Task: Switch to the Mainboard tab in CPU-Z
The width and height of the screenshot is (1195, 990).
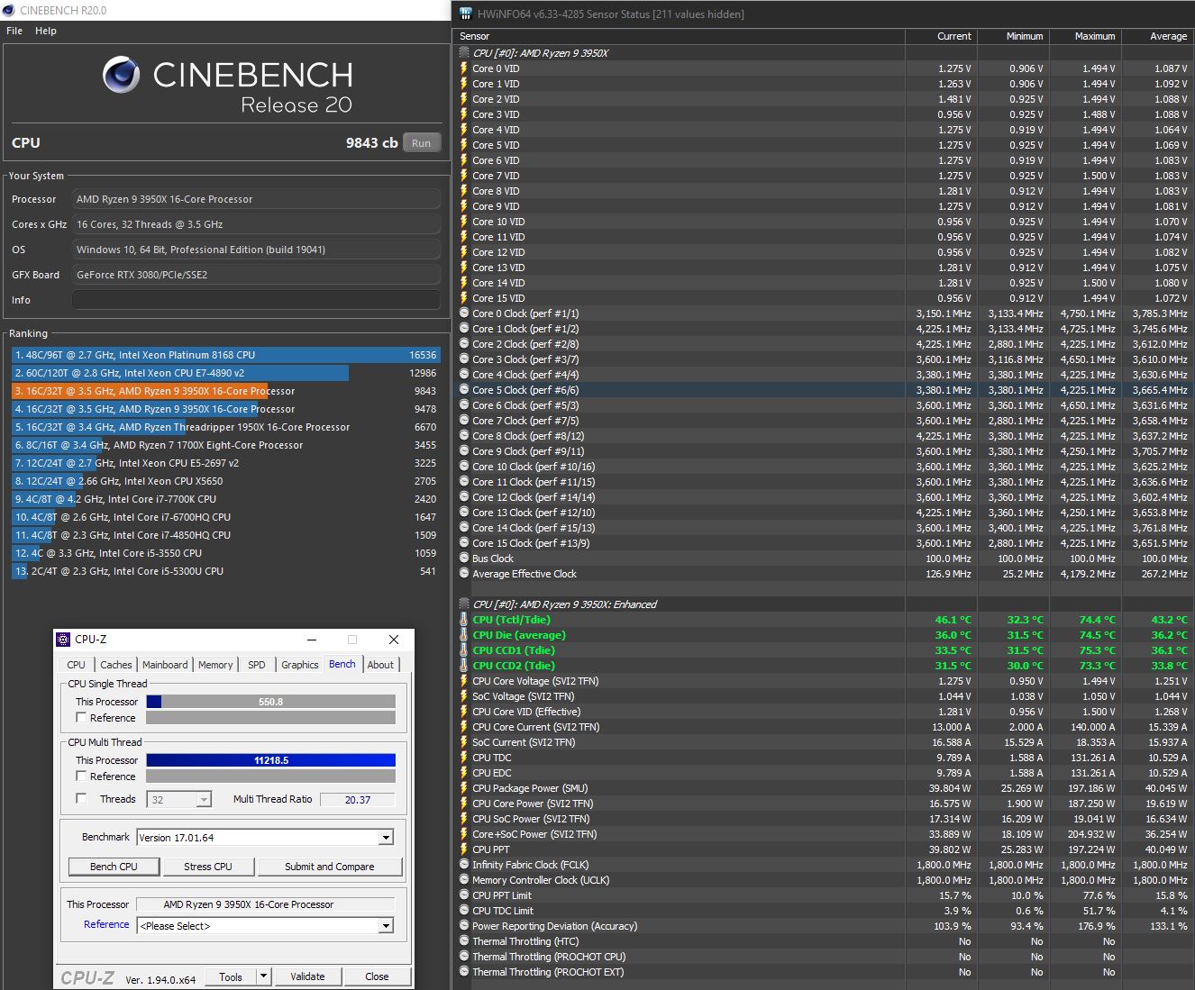Action: (x=165, y=665)
